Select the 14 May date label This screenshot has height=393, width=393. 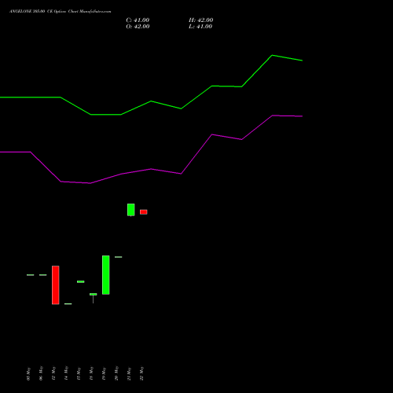66,373
